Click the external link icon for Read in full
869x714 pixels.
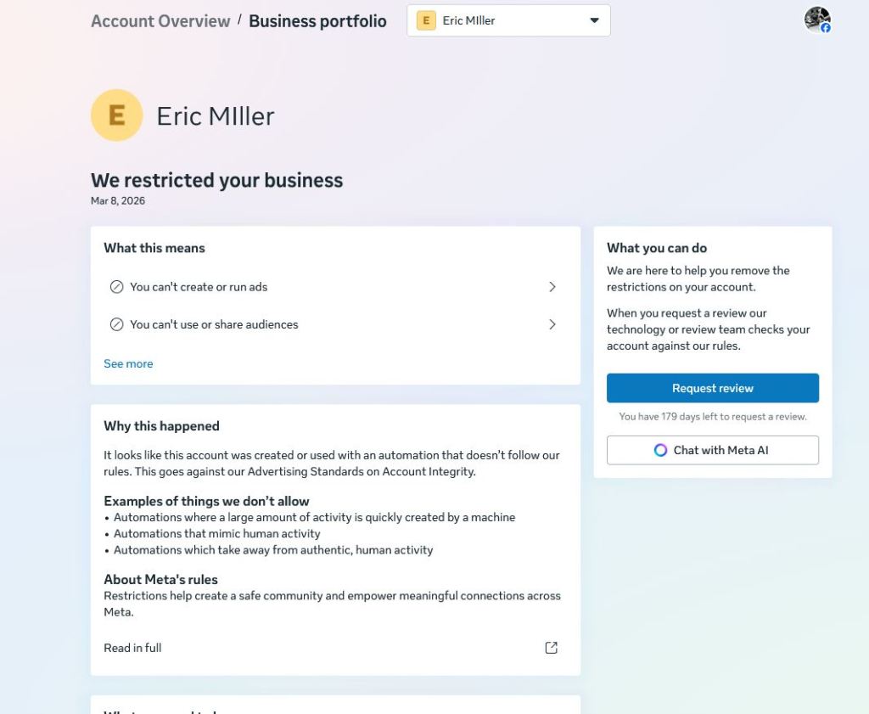tap(552, 648)
